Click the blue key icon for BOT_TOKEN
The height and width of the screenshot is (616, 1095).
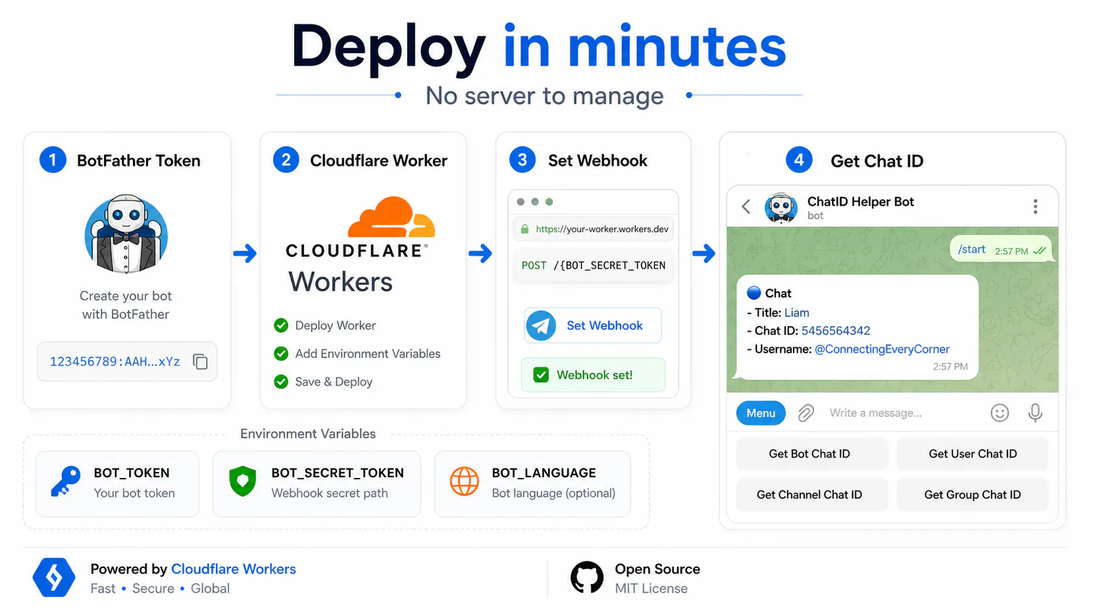tap(65, 482)
